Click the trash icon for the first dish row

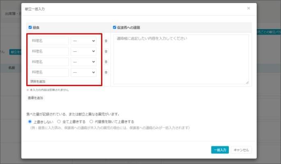coord(106,41)
